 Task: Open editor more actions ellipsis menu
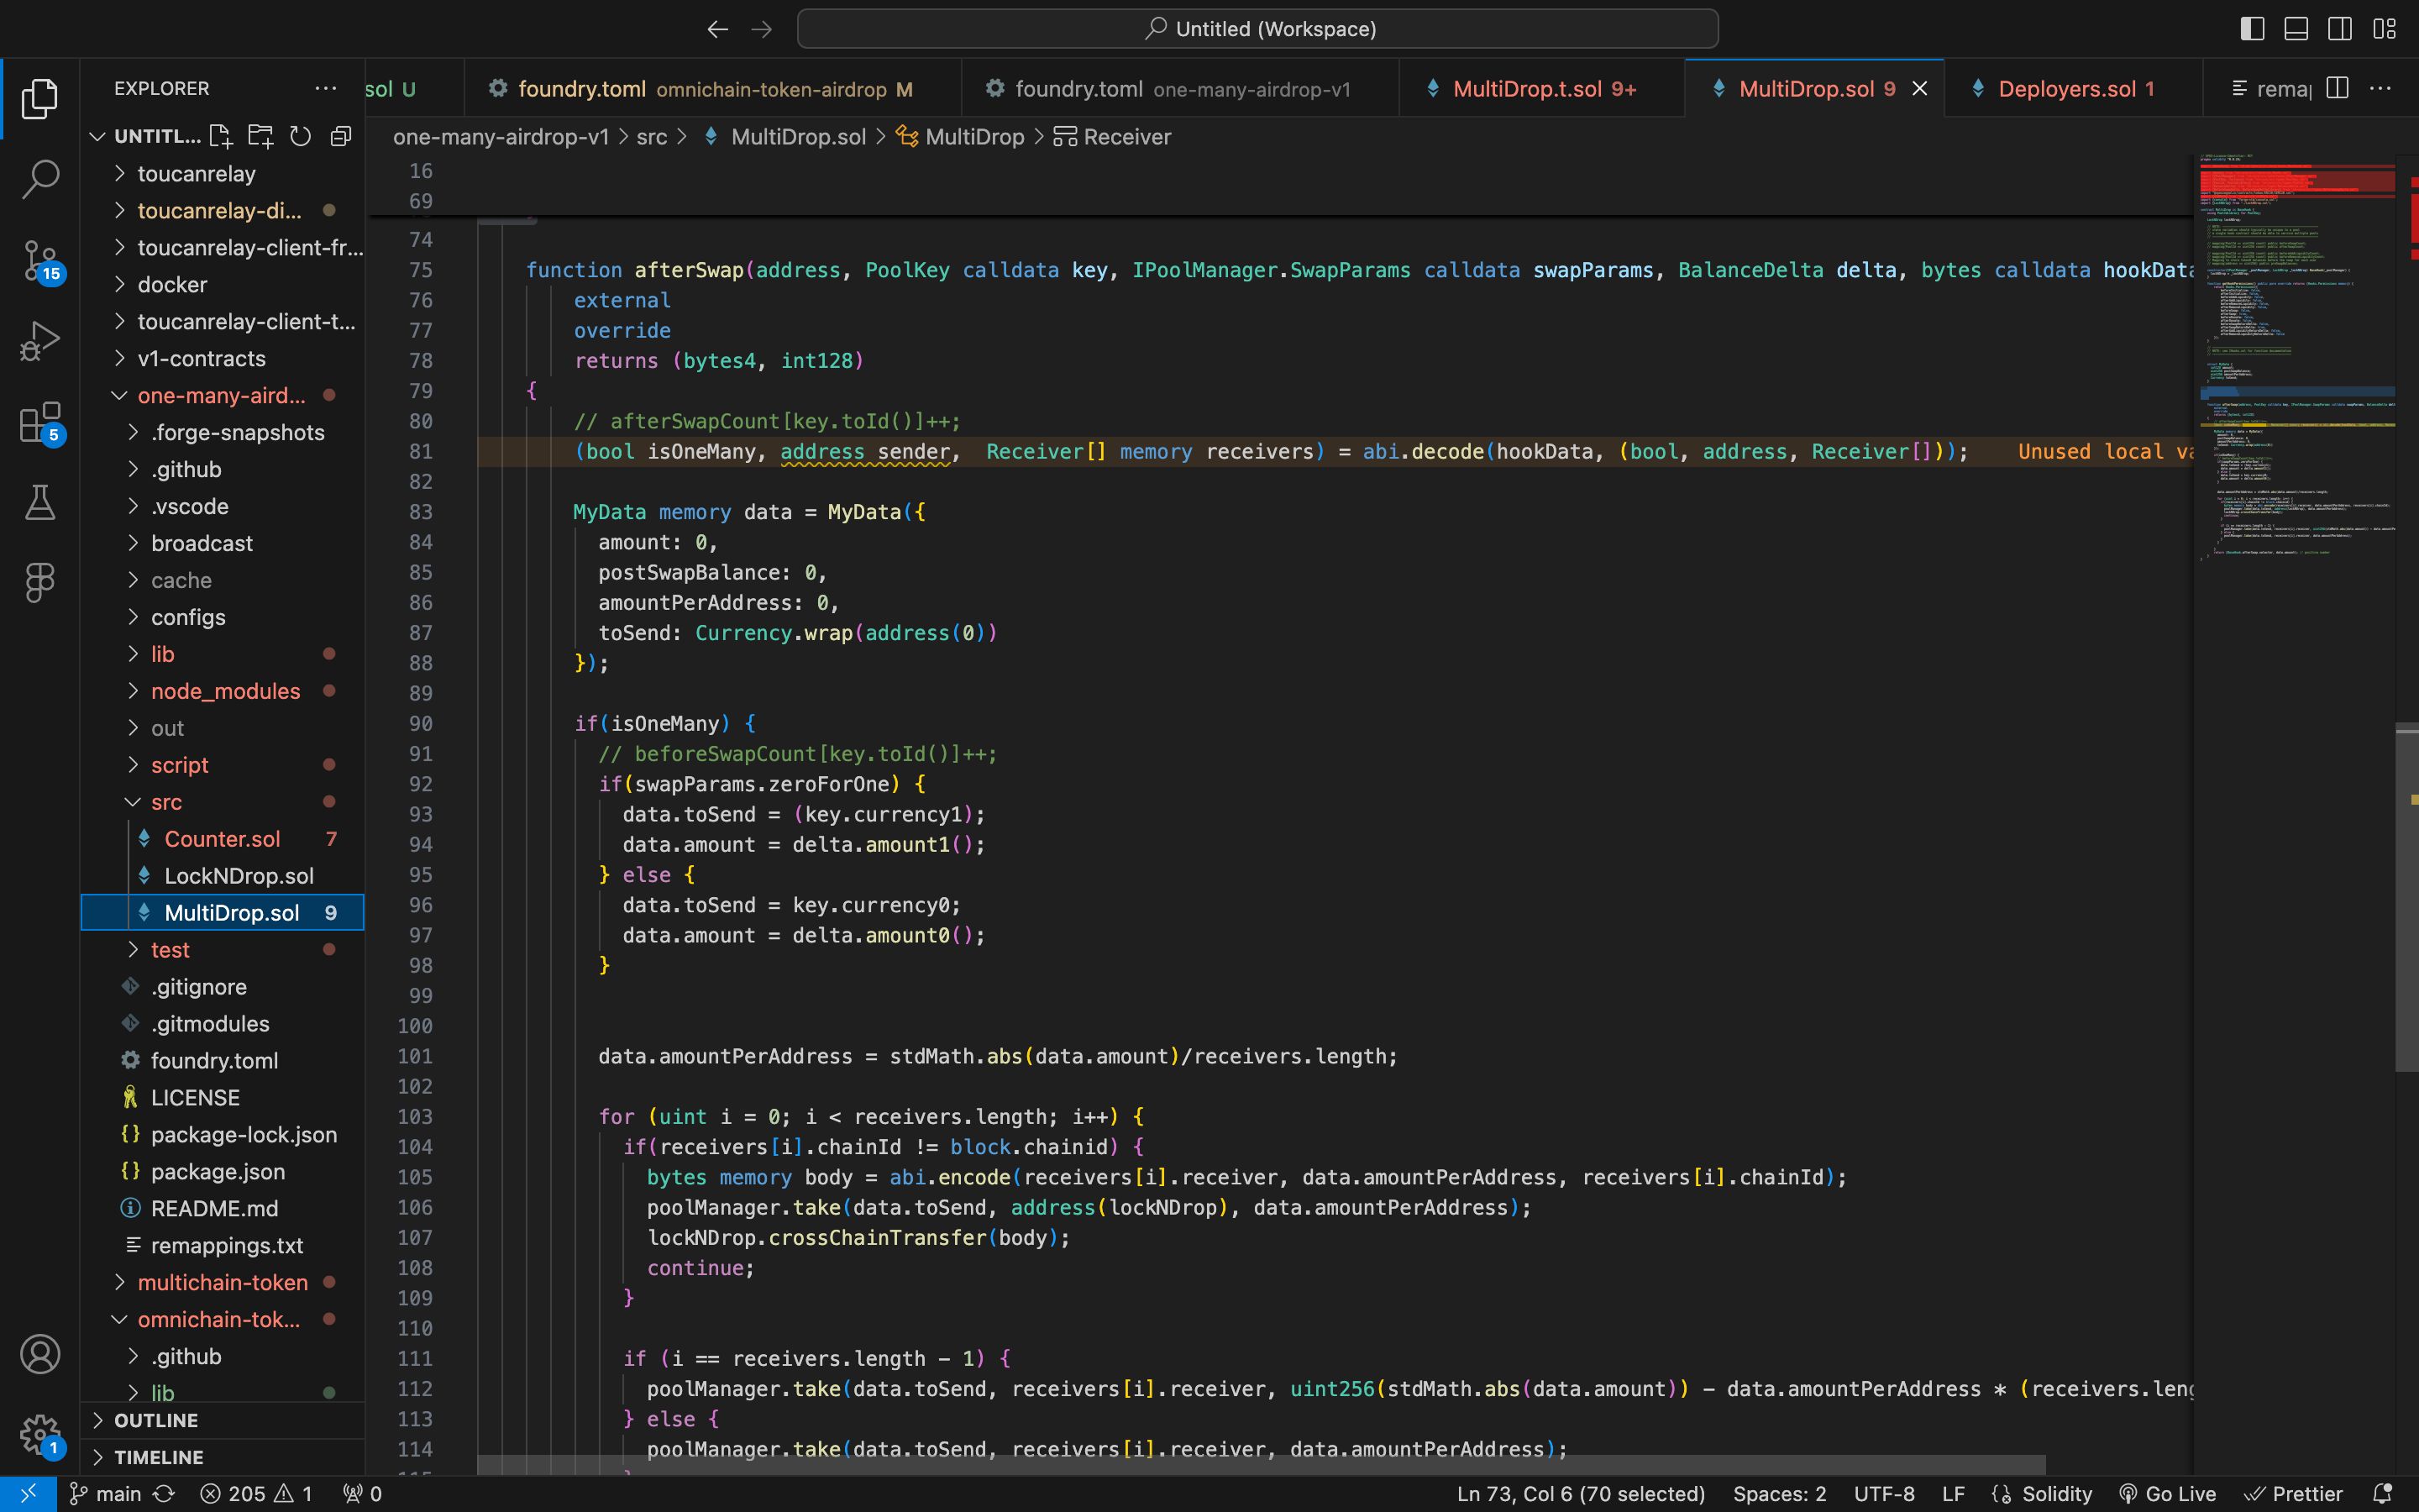coord(2381,88)
